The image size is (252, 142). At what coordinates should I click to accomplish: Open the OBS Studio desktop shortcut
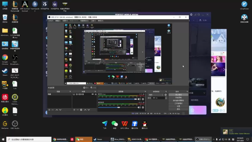[x=15, y=125]
